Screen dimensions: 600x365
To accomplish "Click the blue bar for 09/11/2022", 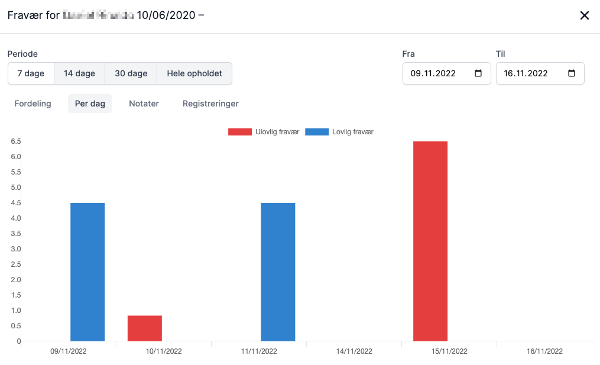I will point(87,272).
